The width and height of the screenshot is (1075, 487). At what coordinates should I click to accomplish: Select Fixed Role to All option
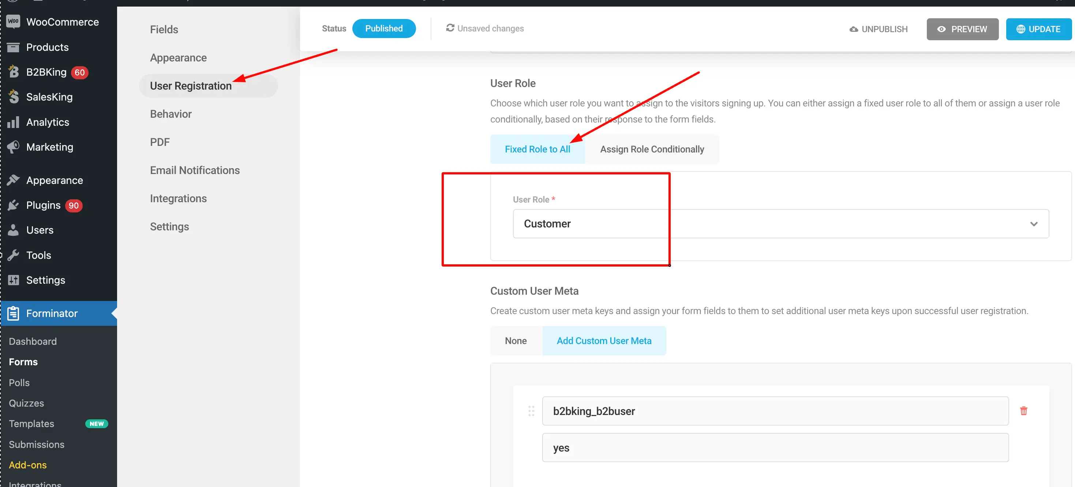537,149
